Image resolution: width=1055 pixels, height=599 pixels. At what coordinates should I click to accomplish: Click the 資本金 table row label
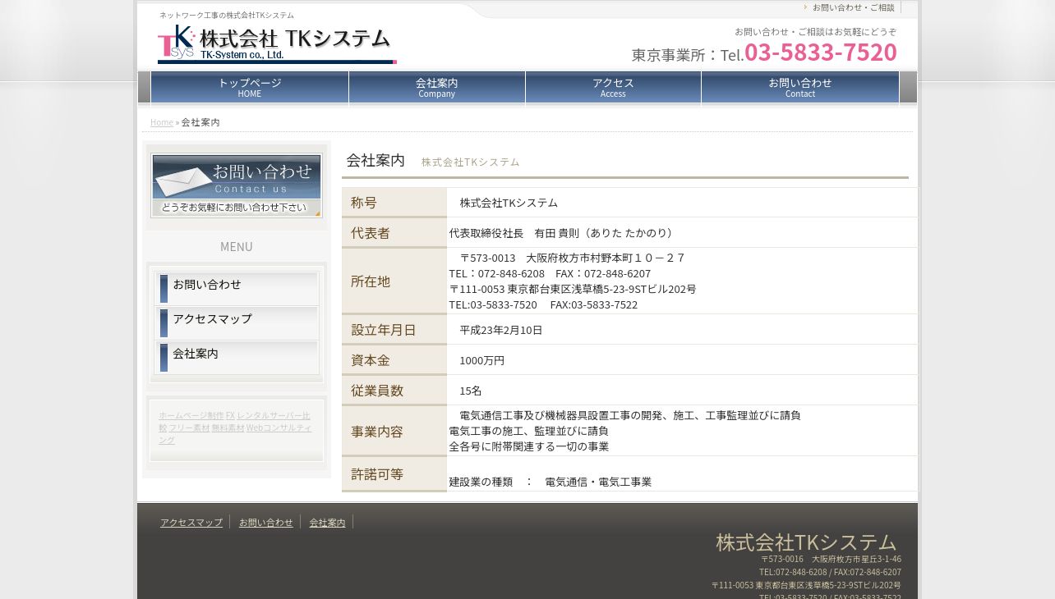394,360
